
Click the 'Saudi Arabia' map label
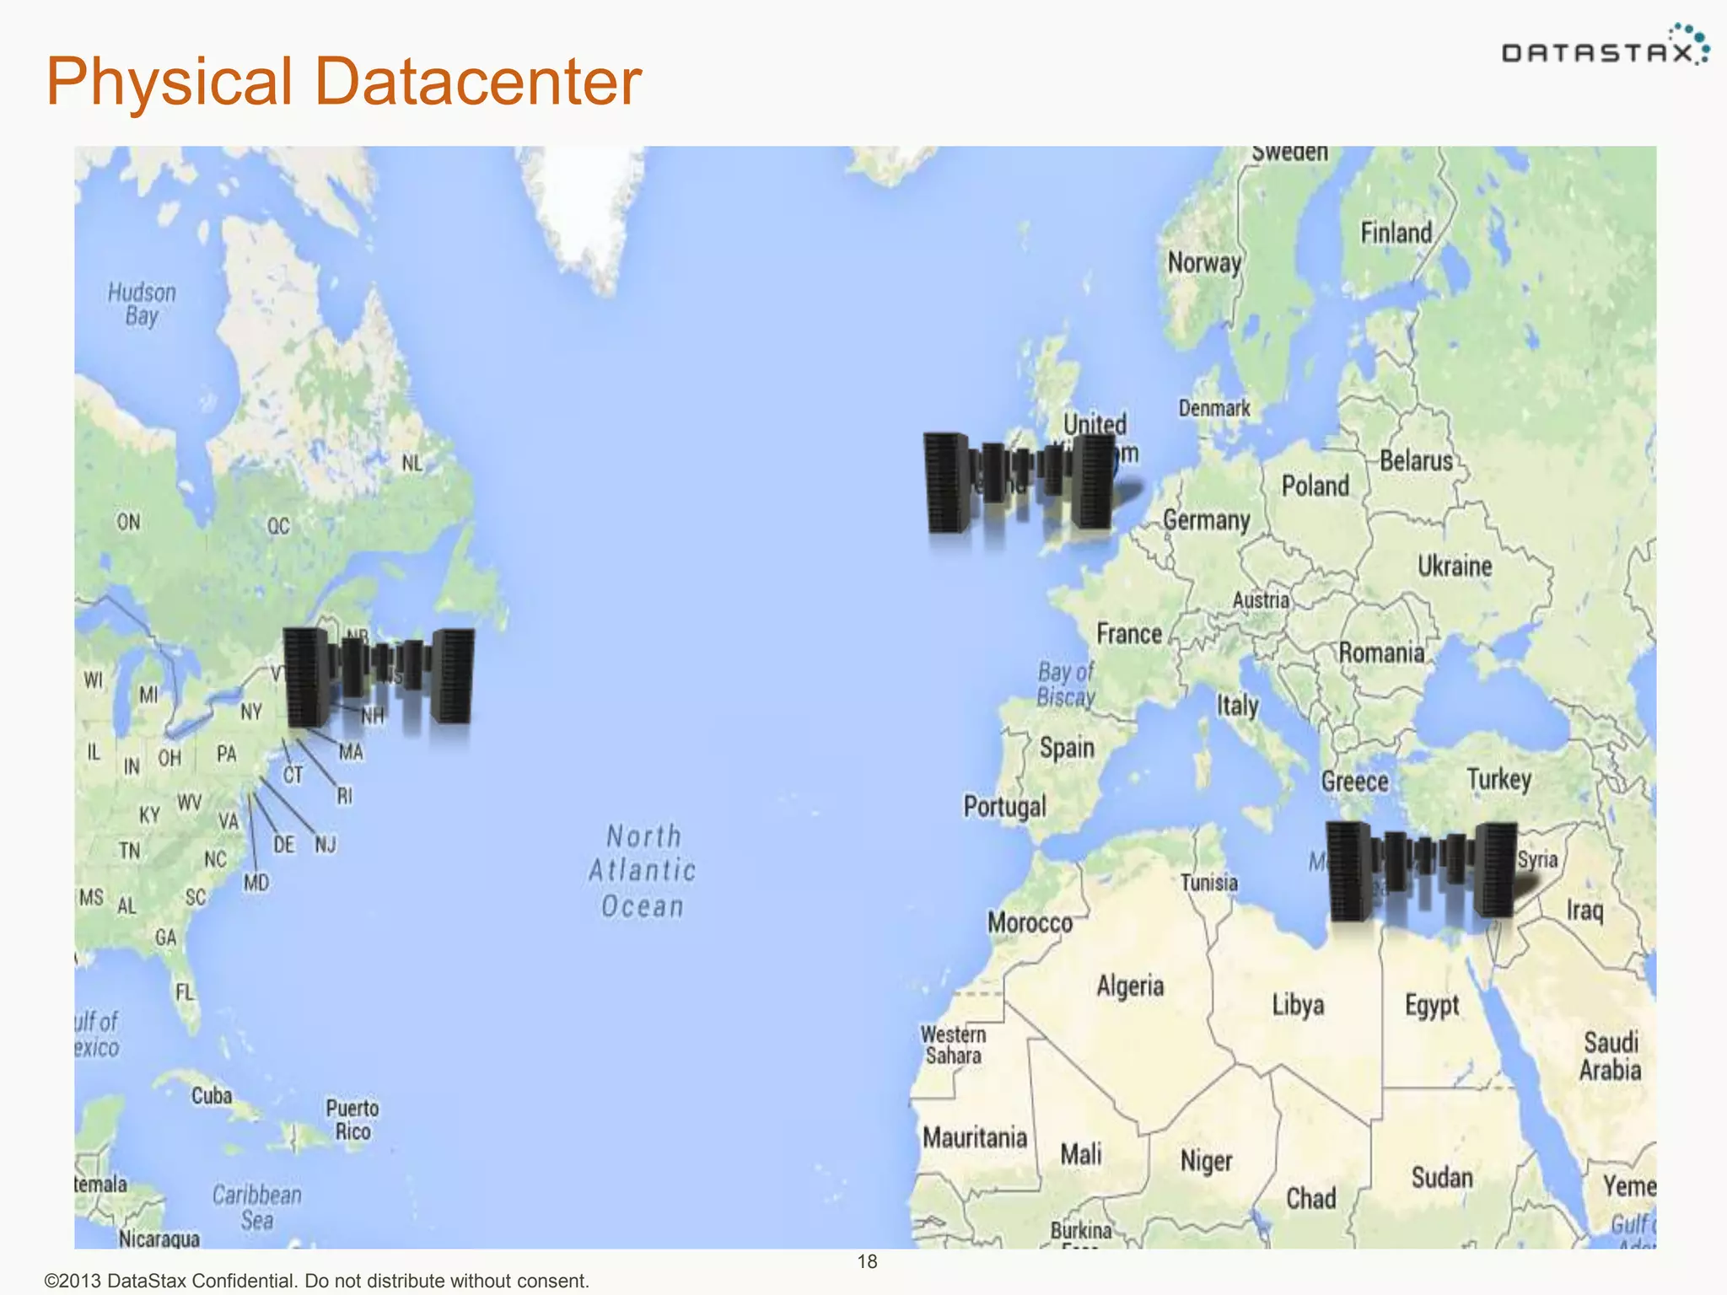tap(1610, 1056)
